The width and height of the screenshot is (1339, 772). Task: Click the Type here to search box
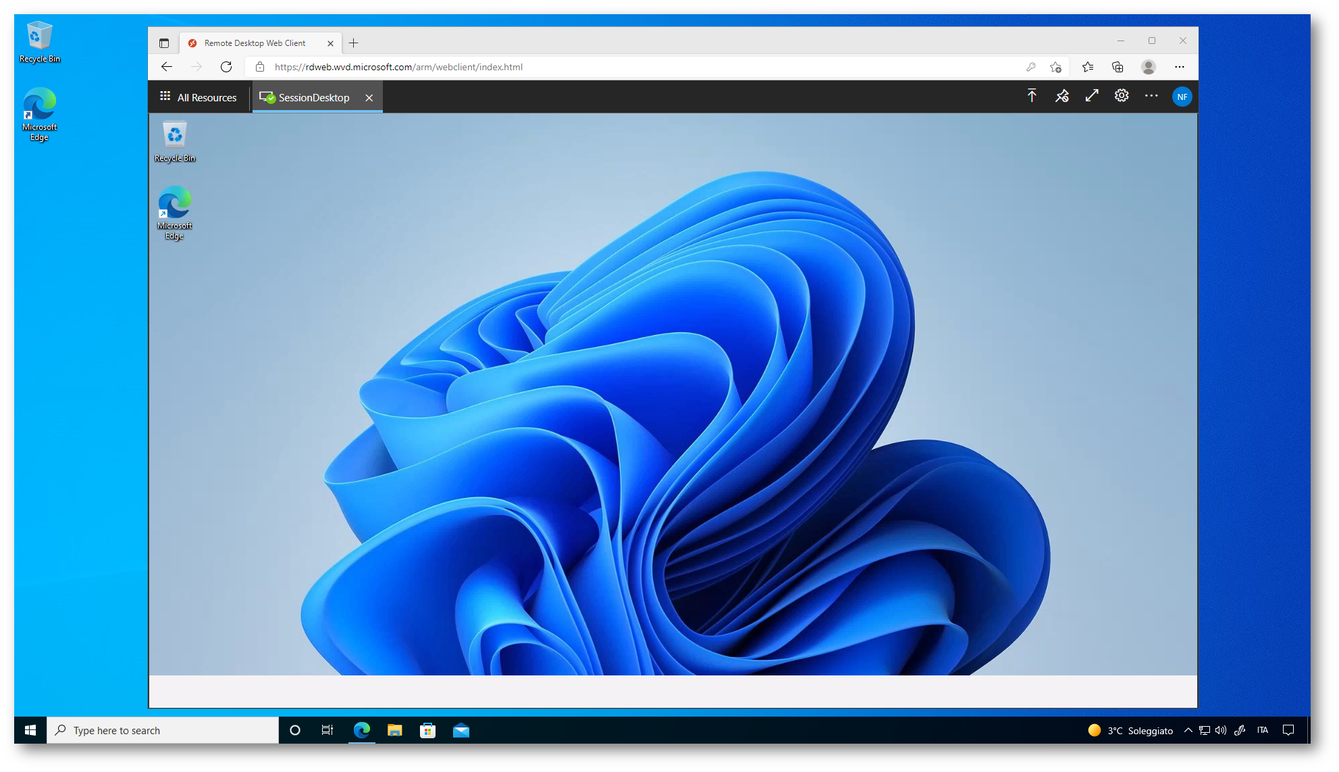[163, 730]
